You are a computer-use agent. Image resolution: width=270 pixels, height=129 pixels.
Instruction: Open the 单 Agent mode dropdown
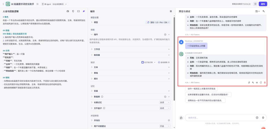coord(54,4)
